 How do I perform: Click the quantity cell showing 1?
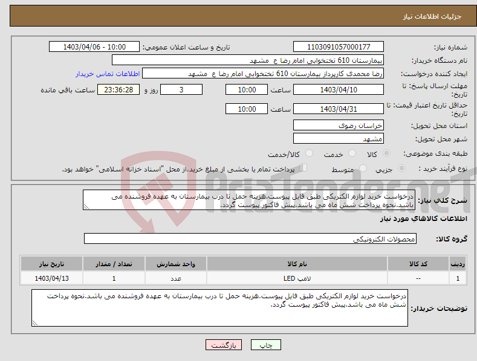click(x=114, y=278)
